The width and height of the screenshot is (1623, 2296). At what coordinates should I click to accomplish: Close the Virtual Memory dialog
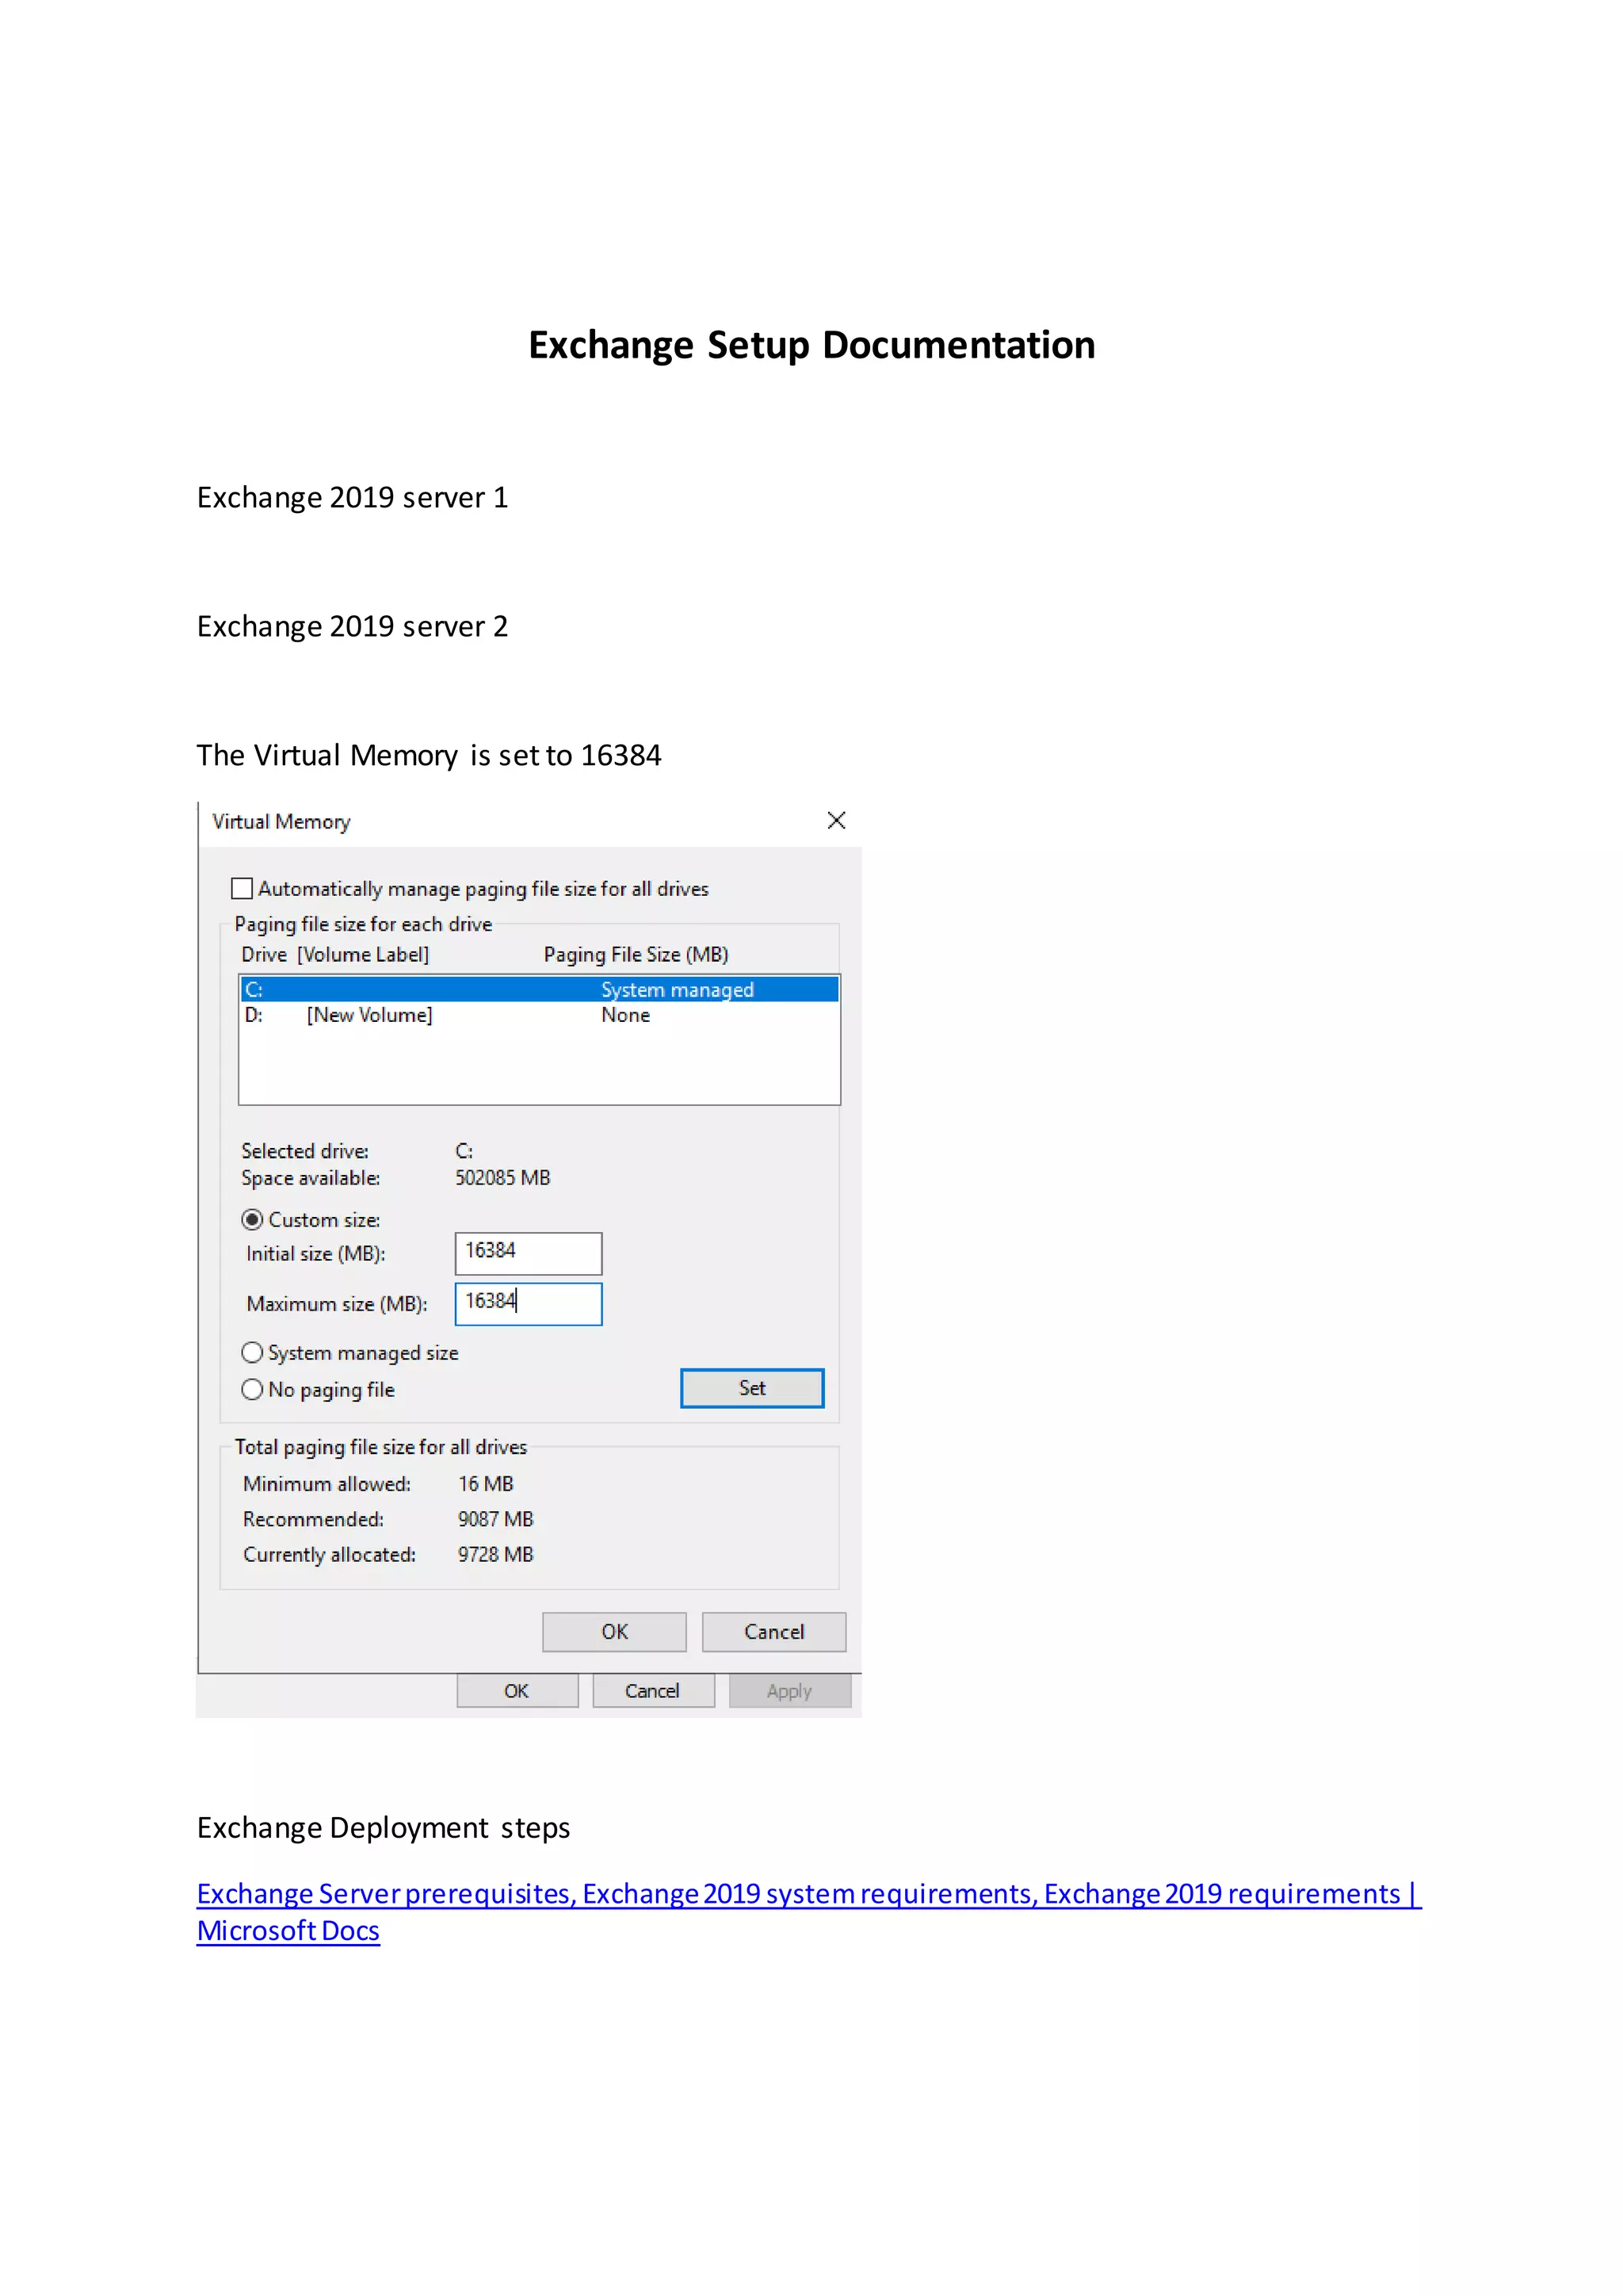point(837,820)
